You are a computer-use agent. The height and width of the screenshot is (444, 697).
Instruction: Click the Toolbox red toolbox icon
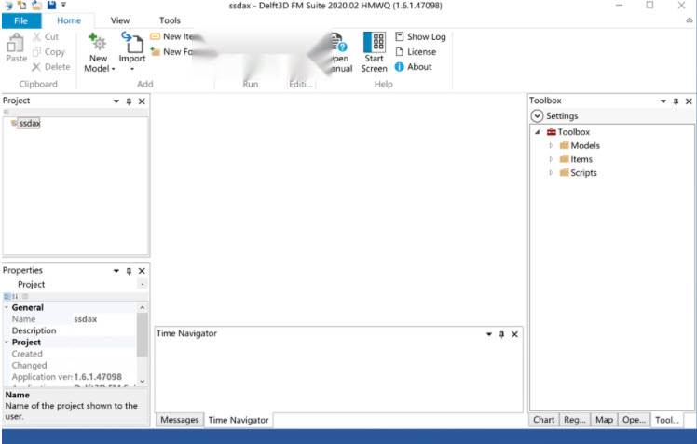(x=552, y=132)
